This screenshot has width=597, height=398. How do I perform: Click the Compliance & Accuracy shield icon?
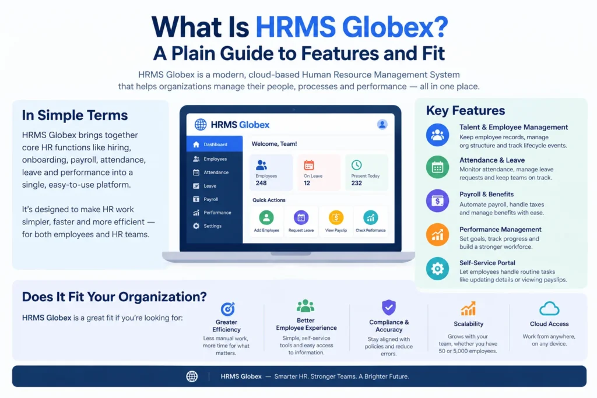389,307
